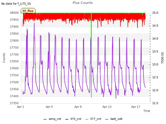The height and width of the screenshot is (124, 166).
Task: Click the 14.5 right axis value
Action: click(x=155, y=26)
